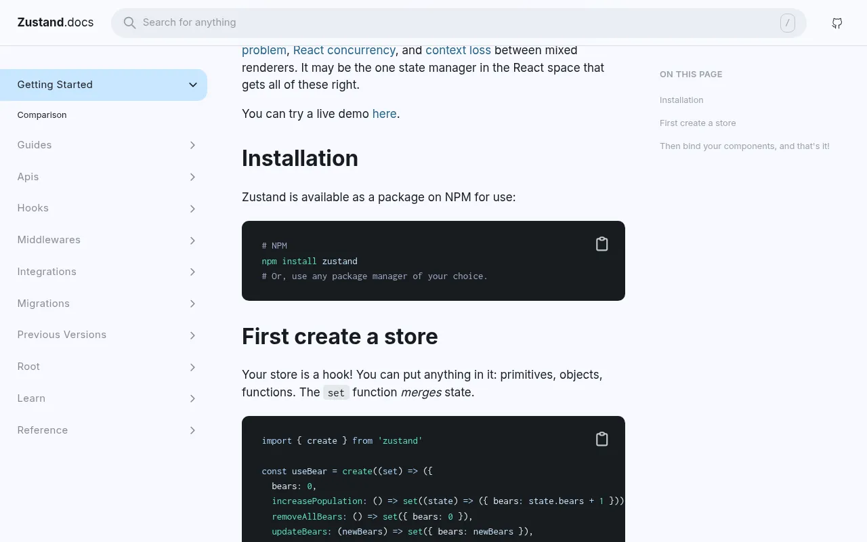
Task: Jump to First create a store outline link
Action: (x=698, y=123)
